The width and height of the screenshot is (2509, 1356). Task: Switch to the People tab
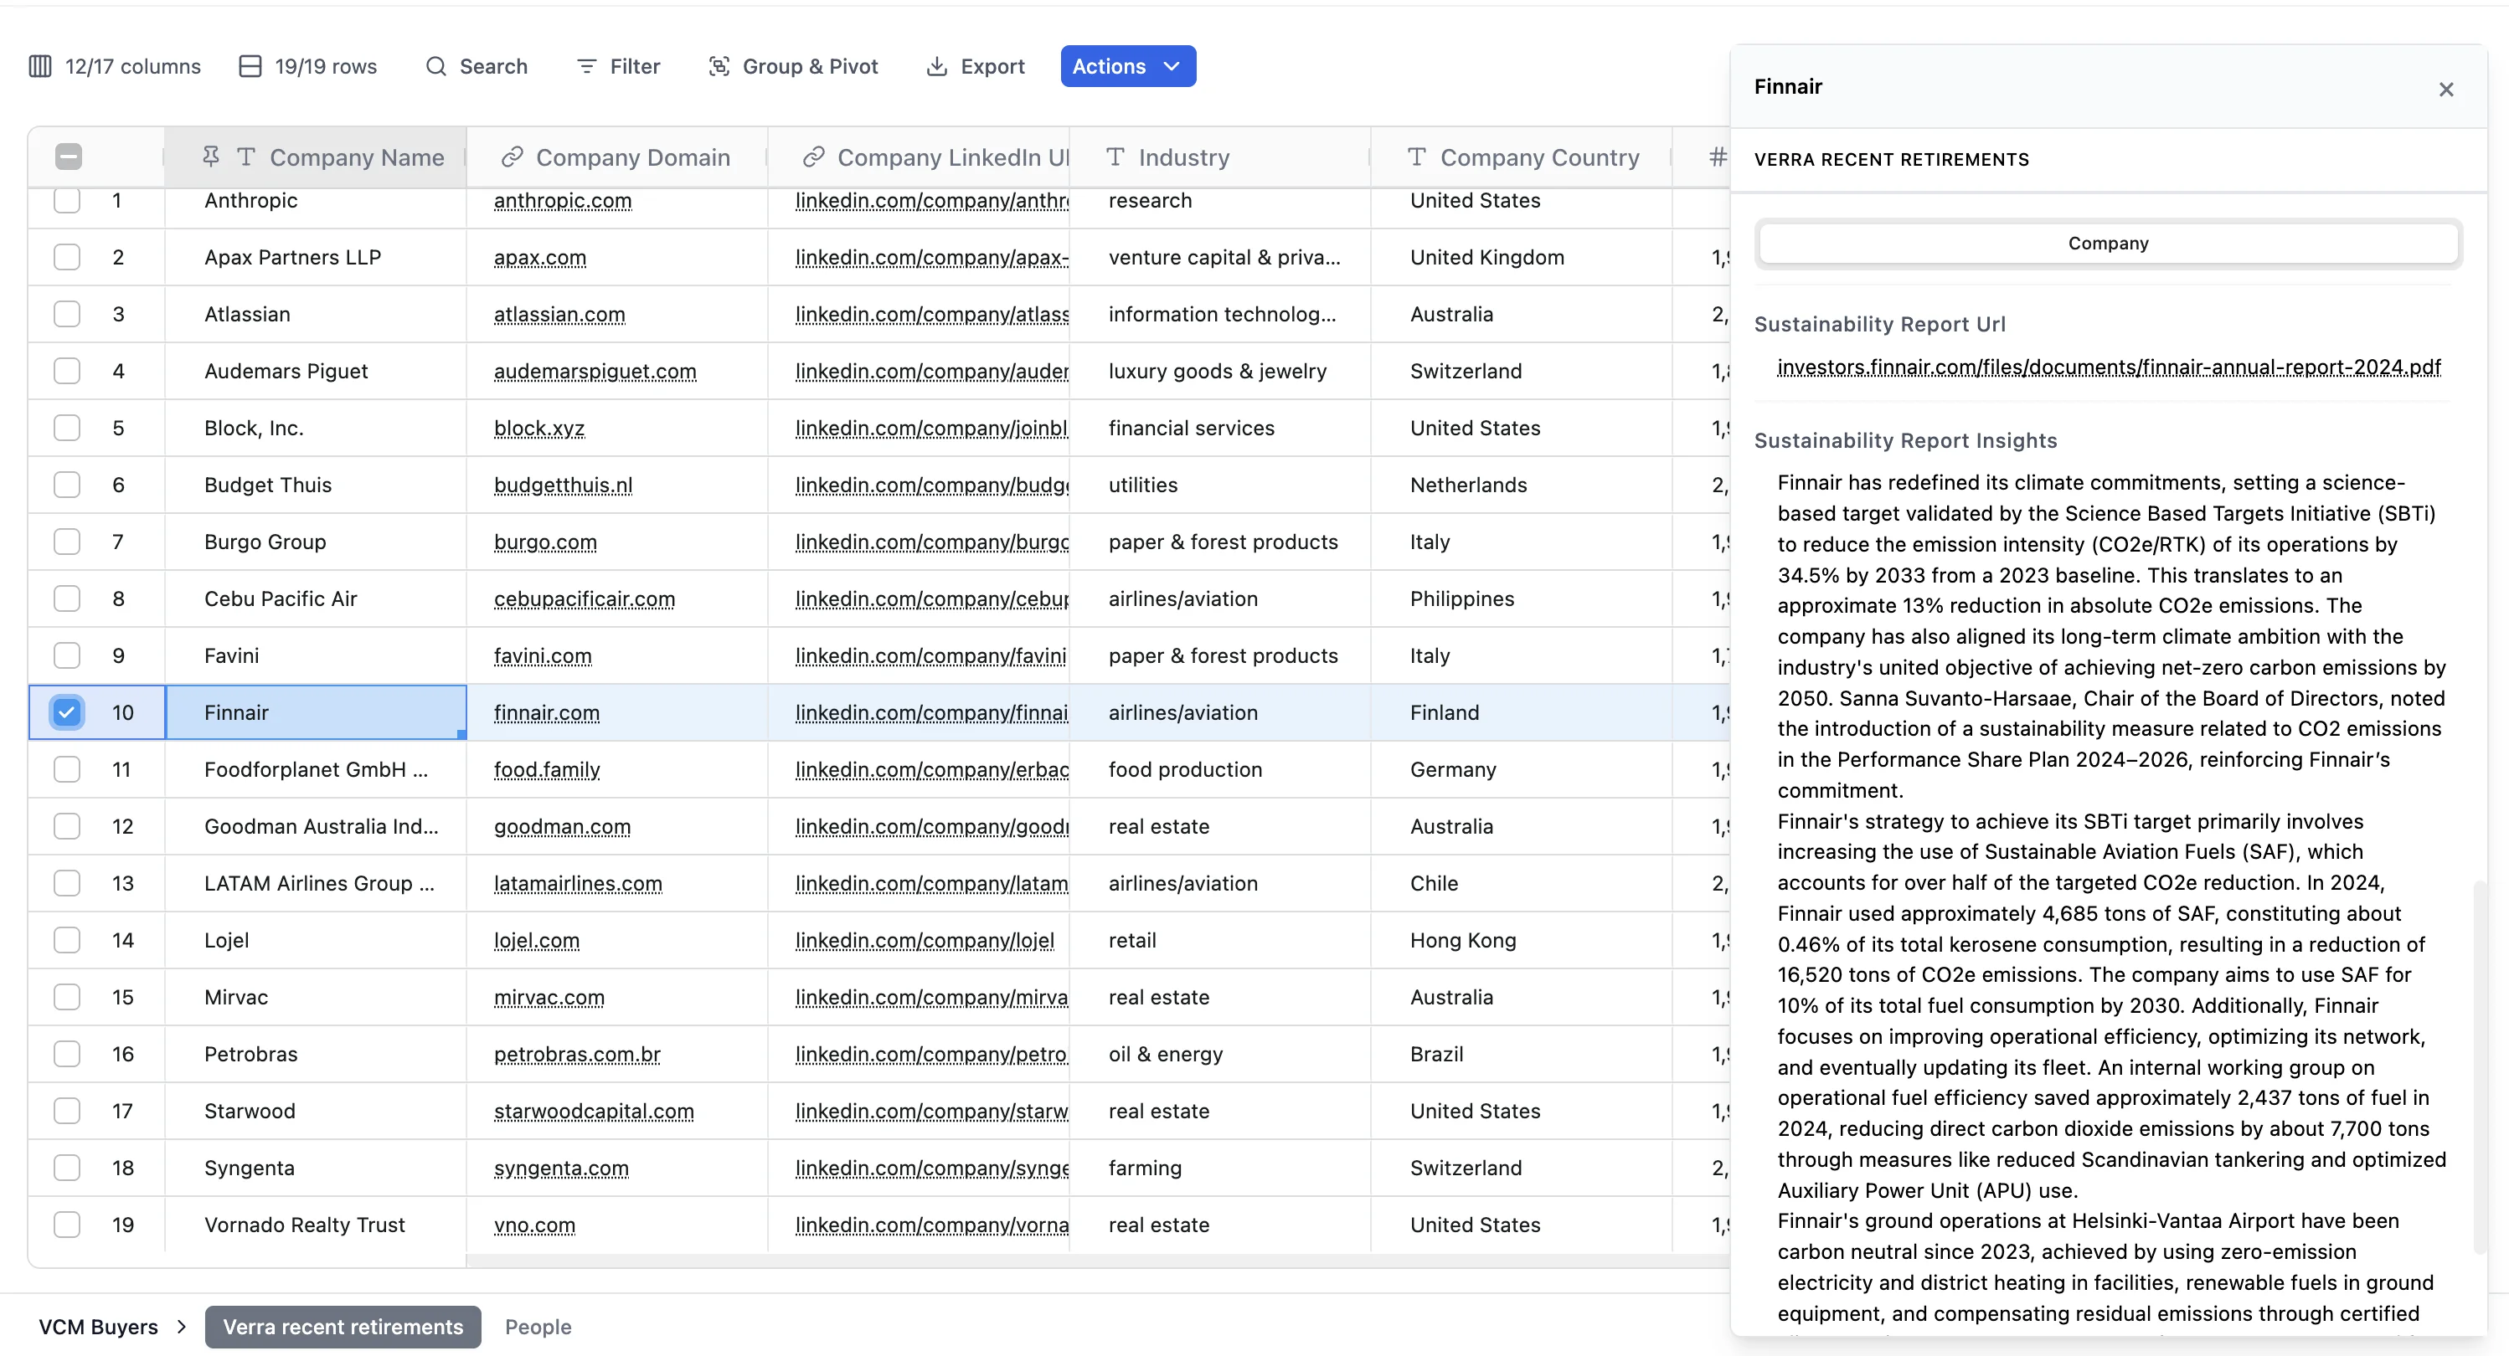[x=538, y=1327]
